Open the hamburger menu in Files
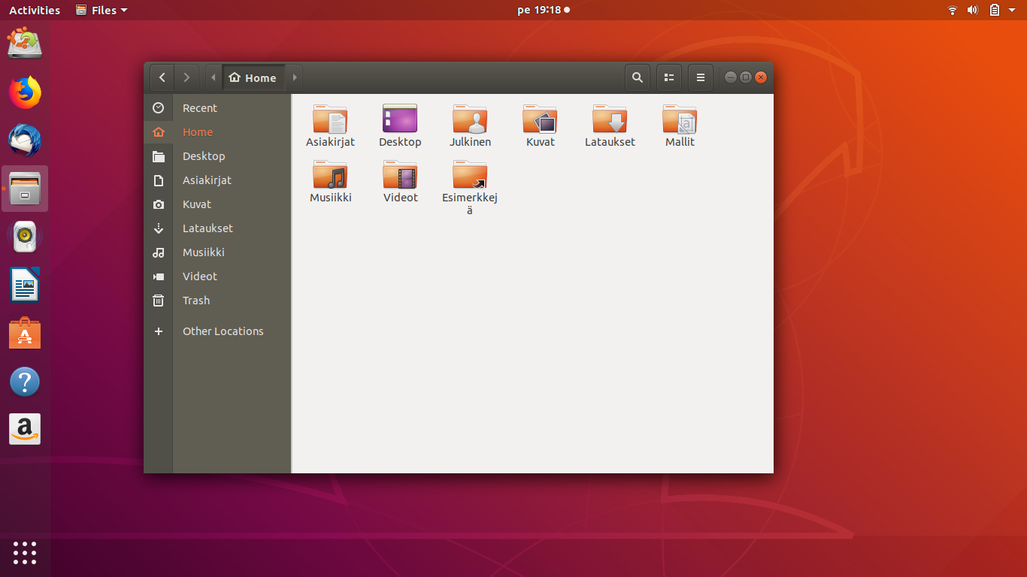The width and height of the screenshot is (1027, 577). coord(700,77)
